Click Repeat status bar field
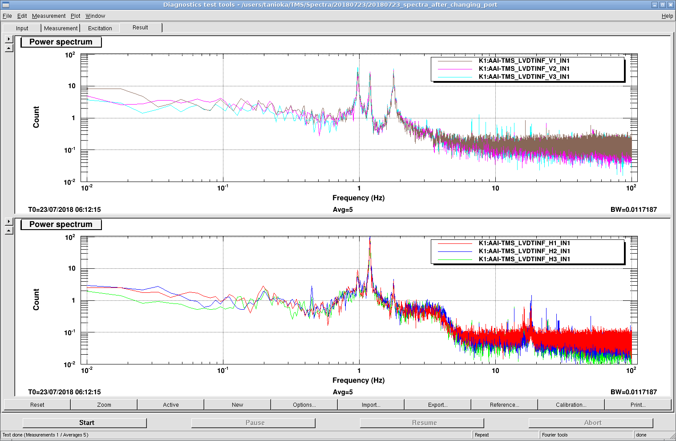This screenshot has height=441, width=676. [x=506, y=435]
